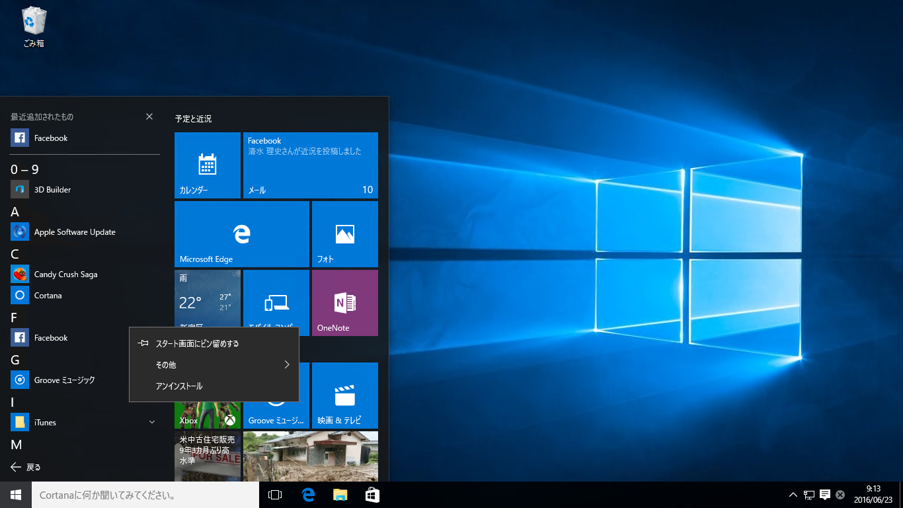Image resolution: width=903 pixels, height=508 pixels.
Task: Launch 3D Builder from the app list
Action: [x=85, y=190]
